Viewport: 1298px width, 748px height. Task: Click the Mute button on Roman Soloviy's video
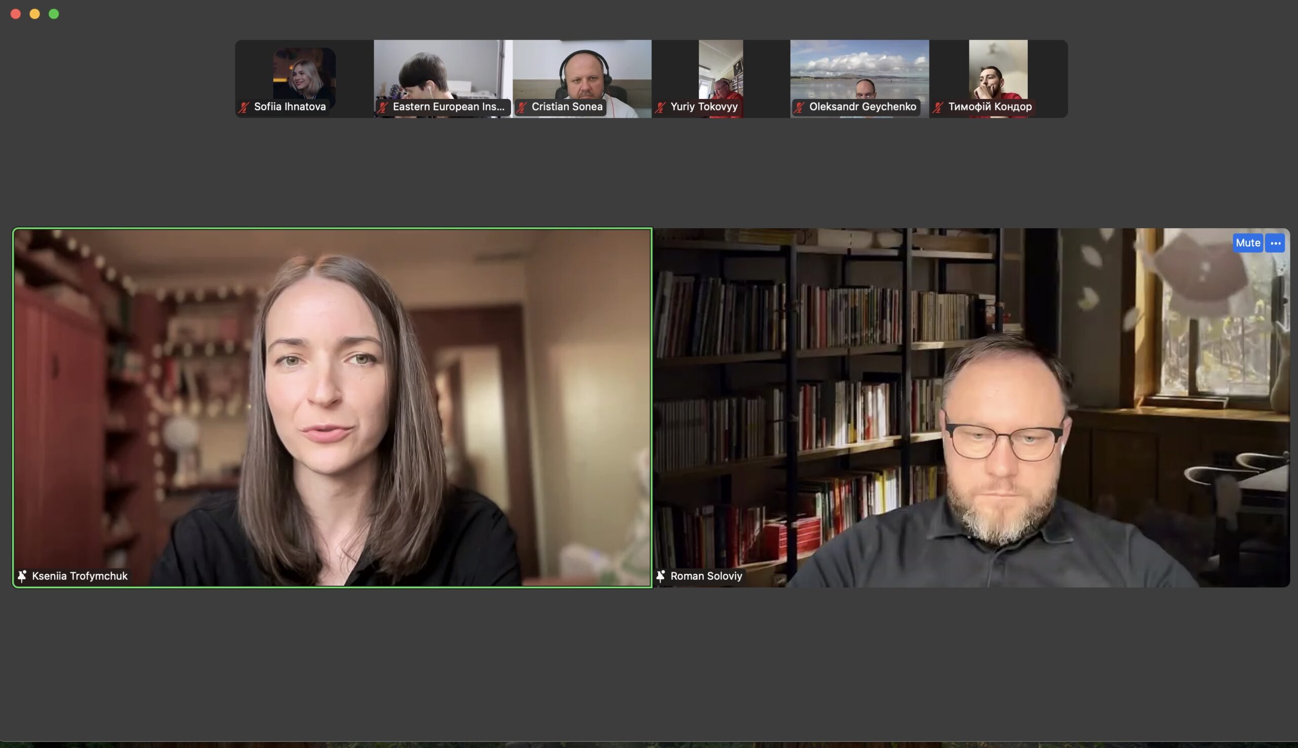[x=1247, y=243]
